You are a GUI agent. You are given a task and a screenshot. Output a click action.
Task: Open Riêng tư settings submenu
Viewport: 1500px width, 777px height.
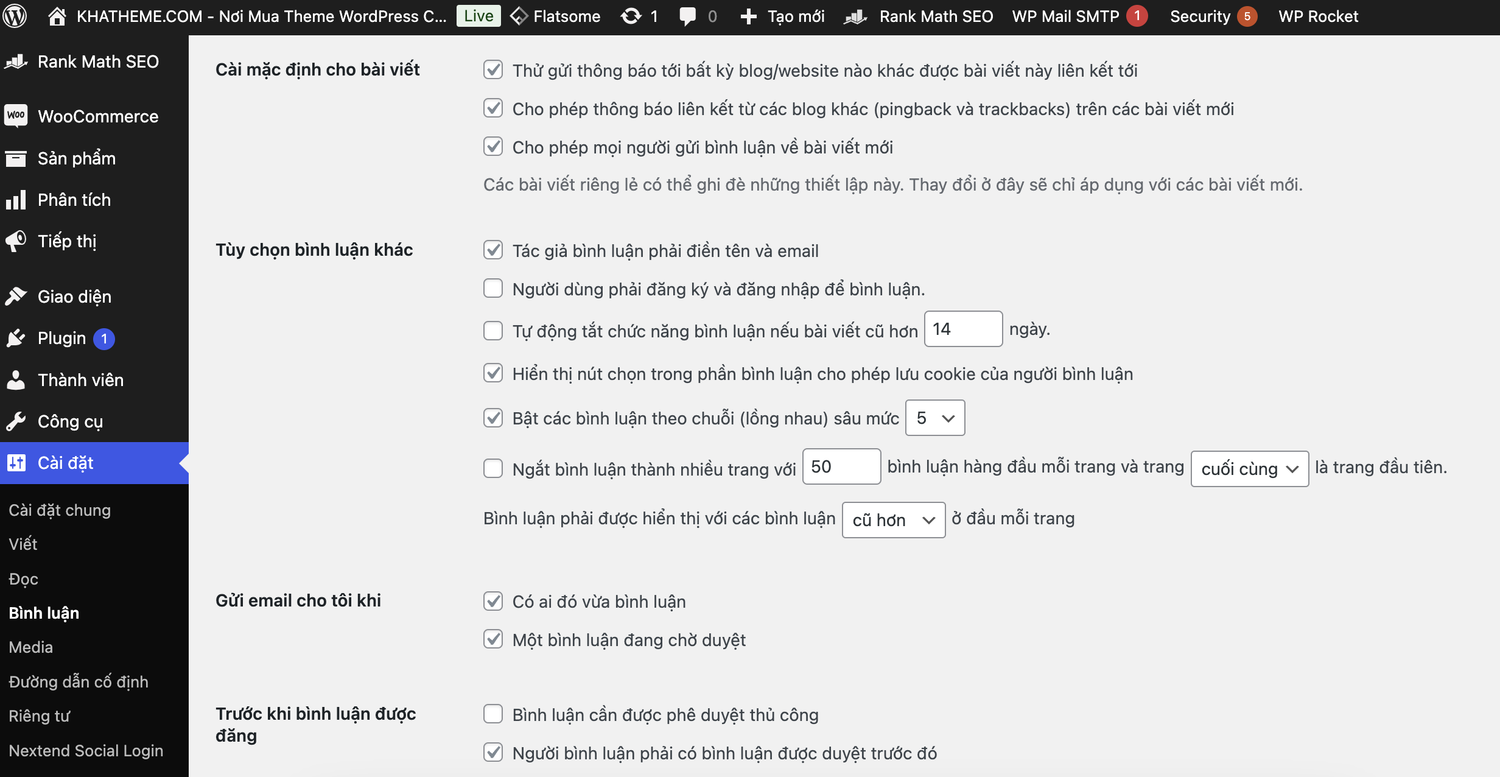tap(40, 716)
